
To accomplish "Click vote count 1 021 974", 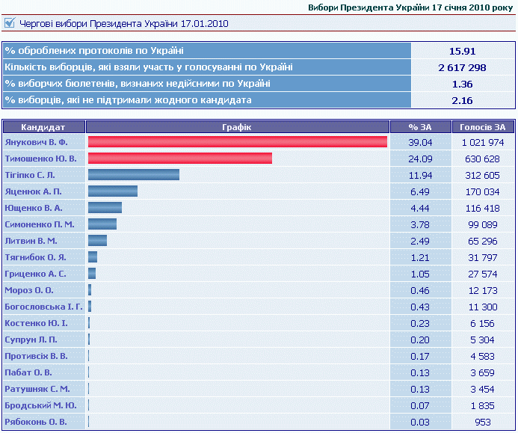I will [x=483, y=142].
